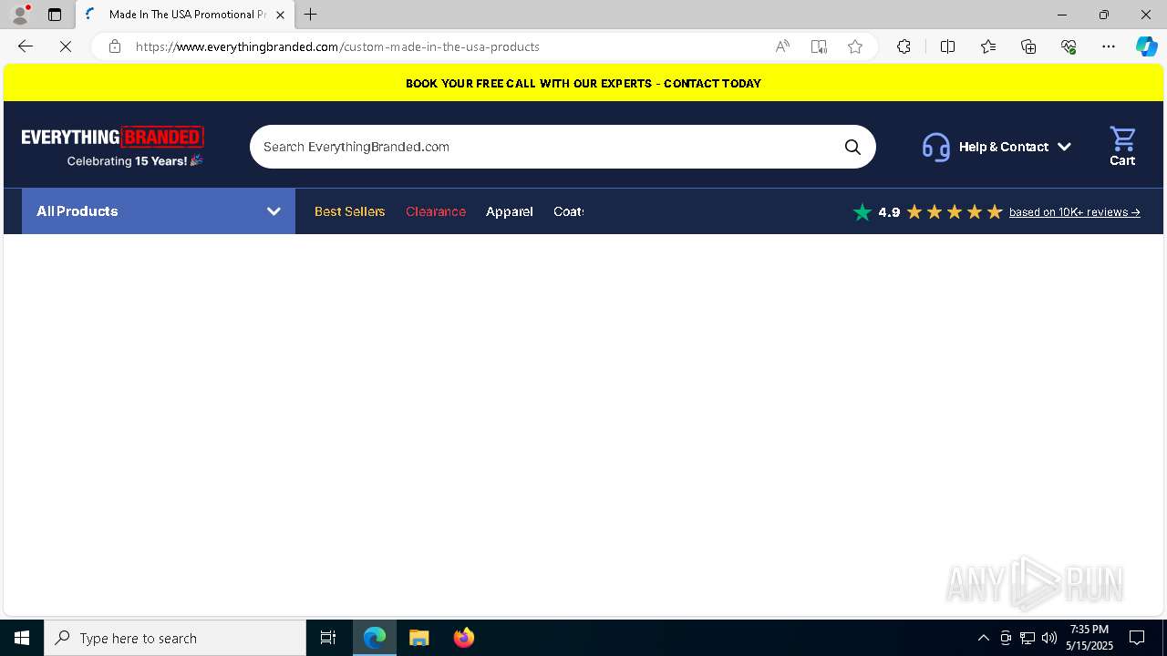Open tab actions menu icon

(55, 15)
